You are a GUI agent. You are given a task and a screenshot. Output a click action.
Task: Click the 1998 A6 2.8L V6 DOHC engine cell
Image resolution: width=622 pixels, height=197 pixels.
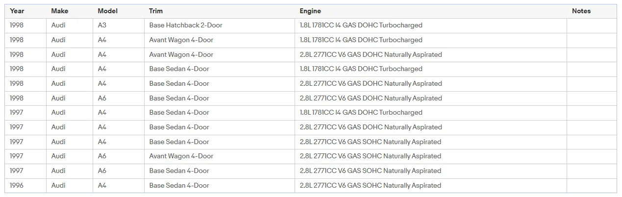[x=431, y=98]
